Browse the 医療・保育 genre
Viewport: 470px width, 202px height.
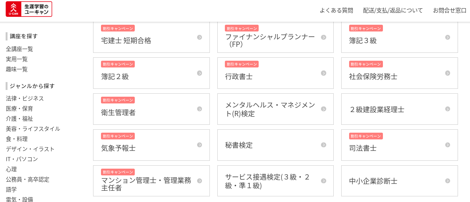(20, 109)
